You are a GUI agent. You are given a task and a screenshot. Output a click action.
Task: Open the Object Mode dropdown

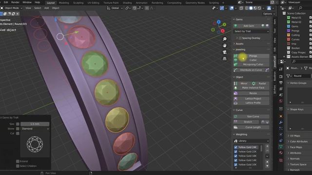(12, 8)
